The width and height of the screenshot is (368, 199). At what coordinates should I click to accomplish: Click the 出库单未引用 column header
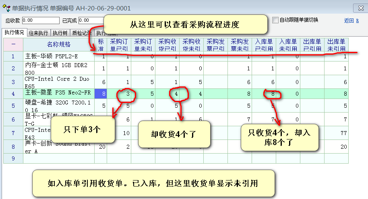tap(336, 45)
